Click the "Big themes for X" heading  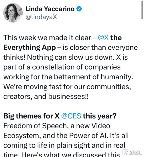pos(31,116)
